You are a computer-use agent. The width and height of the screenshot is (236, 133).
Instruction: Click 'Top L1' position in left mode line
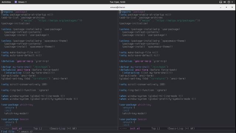point(38,129)
